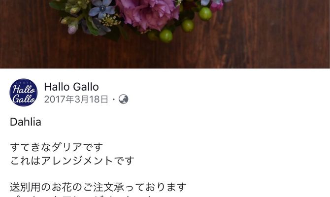Tap the line すてきなダリアです

57,147
